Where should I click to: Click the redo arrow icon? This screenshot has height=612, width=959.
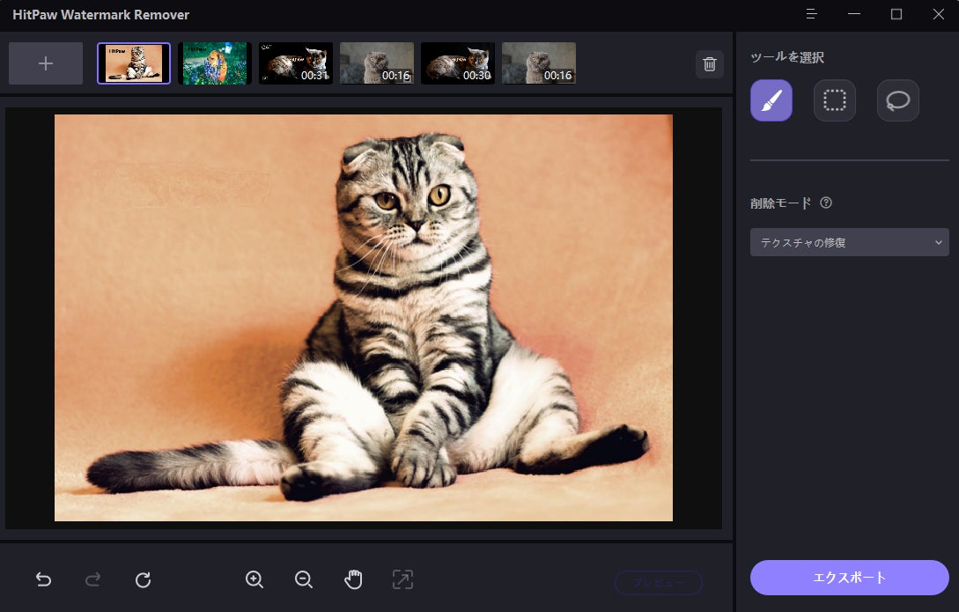pos(93,579)
